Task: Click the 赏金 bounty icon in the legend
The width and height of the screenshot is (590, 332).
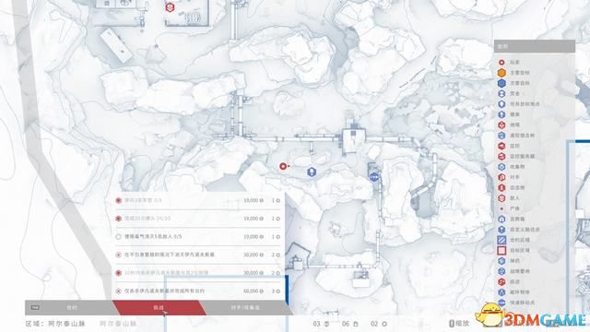Action: (x=501, y=93)
